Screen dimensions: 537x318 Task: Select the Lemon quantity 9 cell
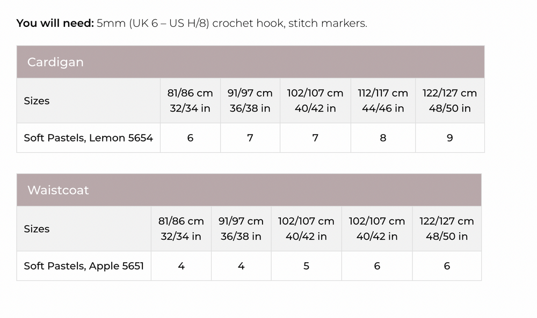[449, 138]
